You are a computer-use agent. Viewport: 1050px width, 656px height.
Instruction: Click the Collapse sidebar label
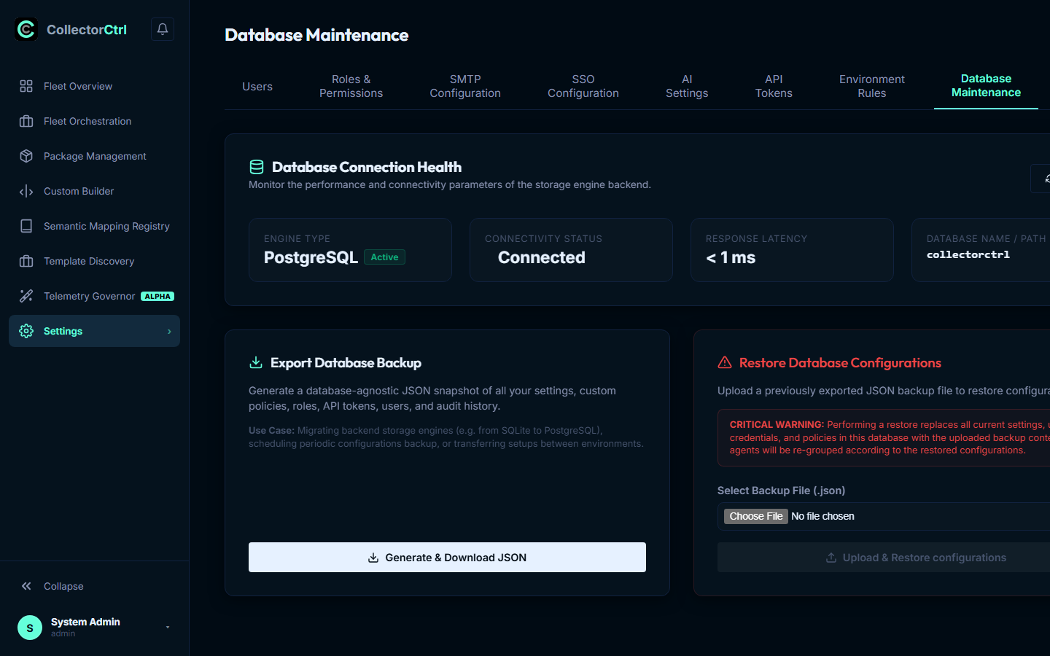pyautogui.click(x=63, y=586)
